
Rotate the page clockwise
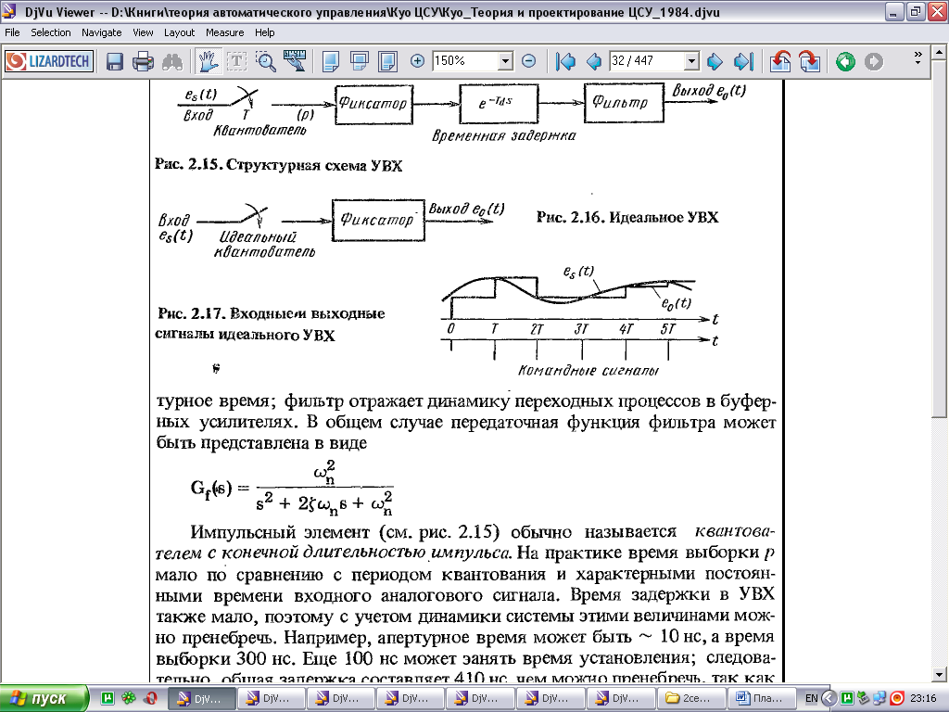point(809,61)
